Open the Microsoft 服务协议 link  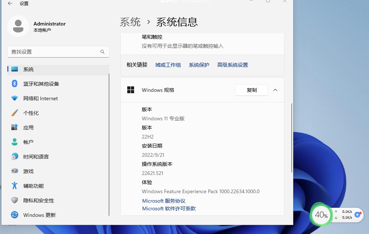[164, 200]
